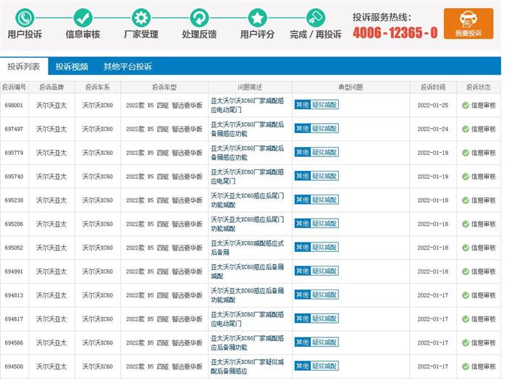
Task: Click the green status icon in row 698001
Action: click(465, 106)
